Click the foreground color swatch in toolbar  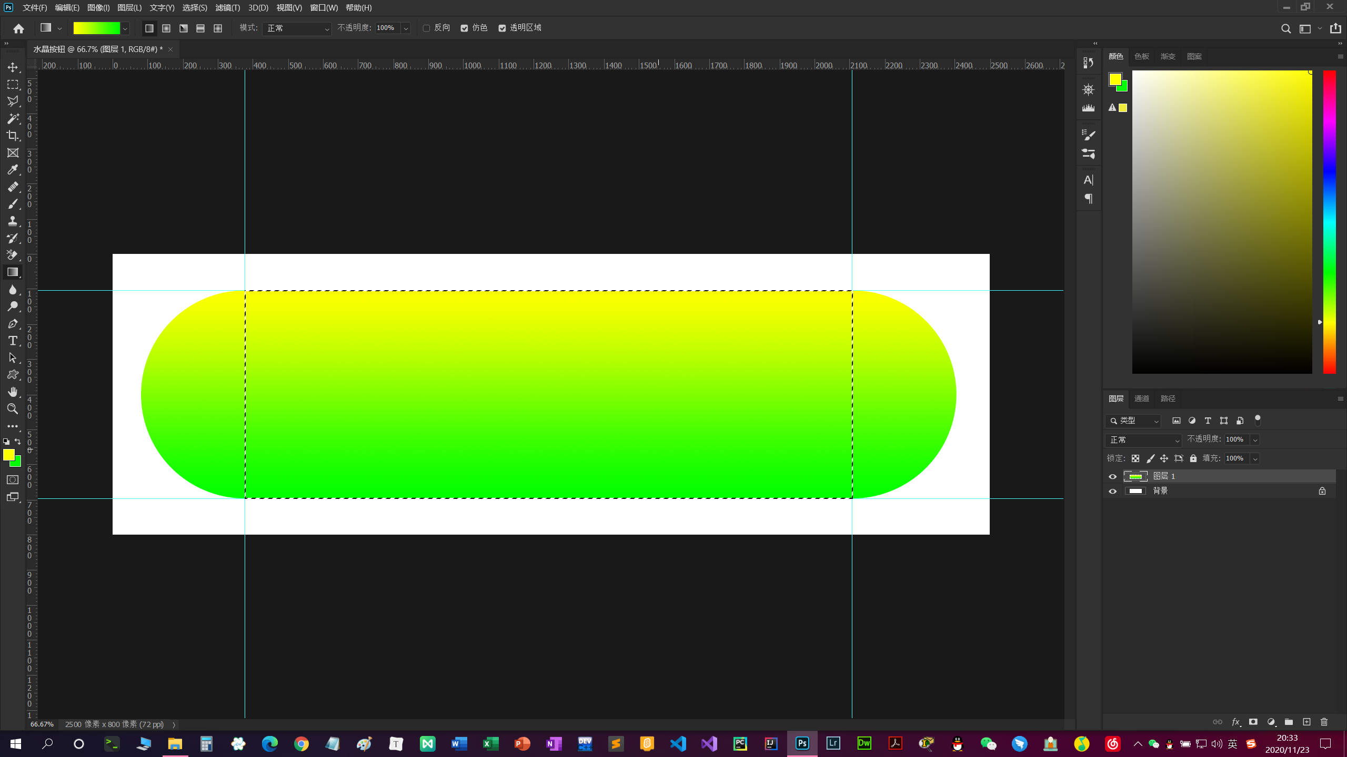pyautogui.click(x=9, y=455)
